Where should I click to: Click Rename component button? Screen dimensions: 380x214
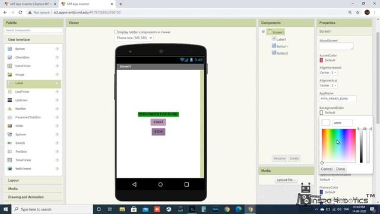click(280, 159)
